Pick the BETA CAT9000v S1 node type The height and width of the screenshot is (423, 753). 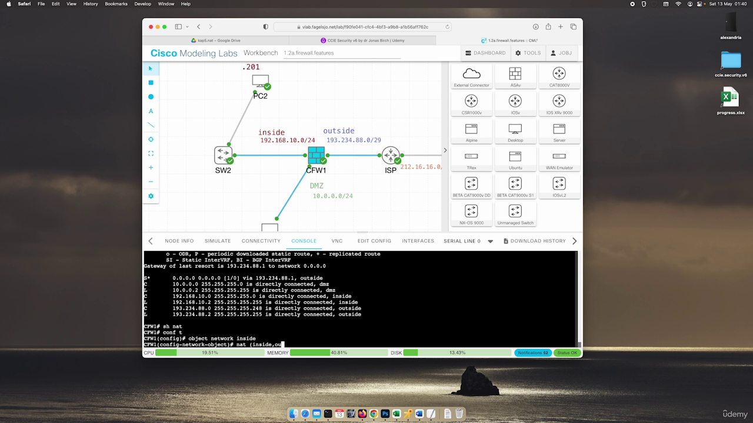pos(515,187)
